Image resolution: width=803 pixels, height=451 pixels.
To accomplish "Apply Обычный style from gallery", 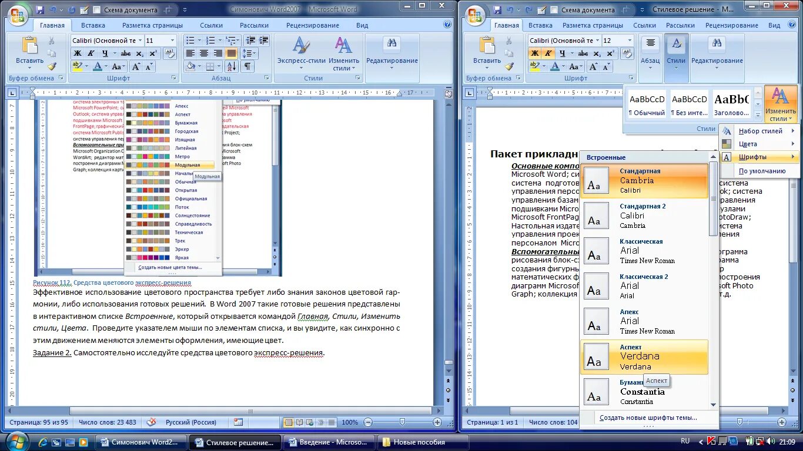I will (x=647, y=103).
